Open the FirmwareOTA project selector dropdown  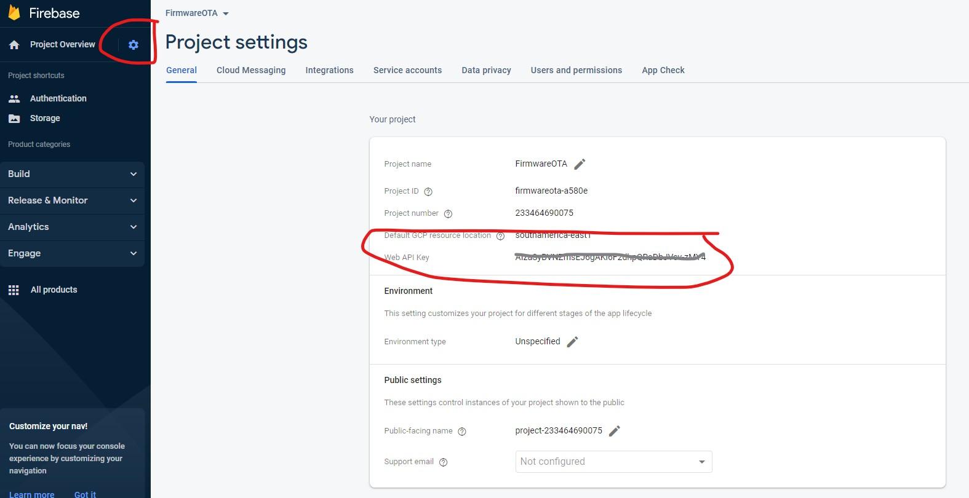pyautogui.click(x=197, y=13)
